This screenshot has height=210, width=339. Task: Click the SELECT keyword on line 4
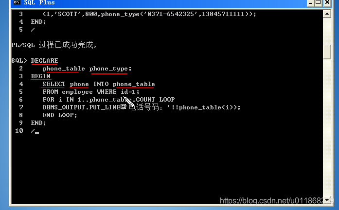[x=54, y=84]
